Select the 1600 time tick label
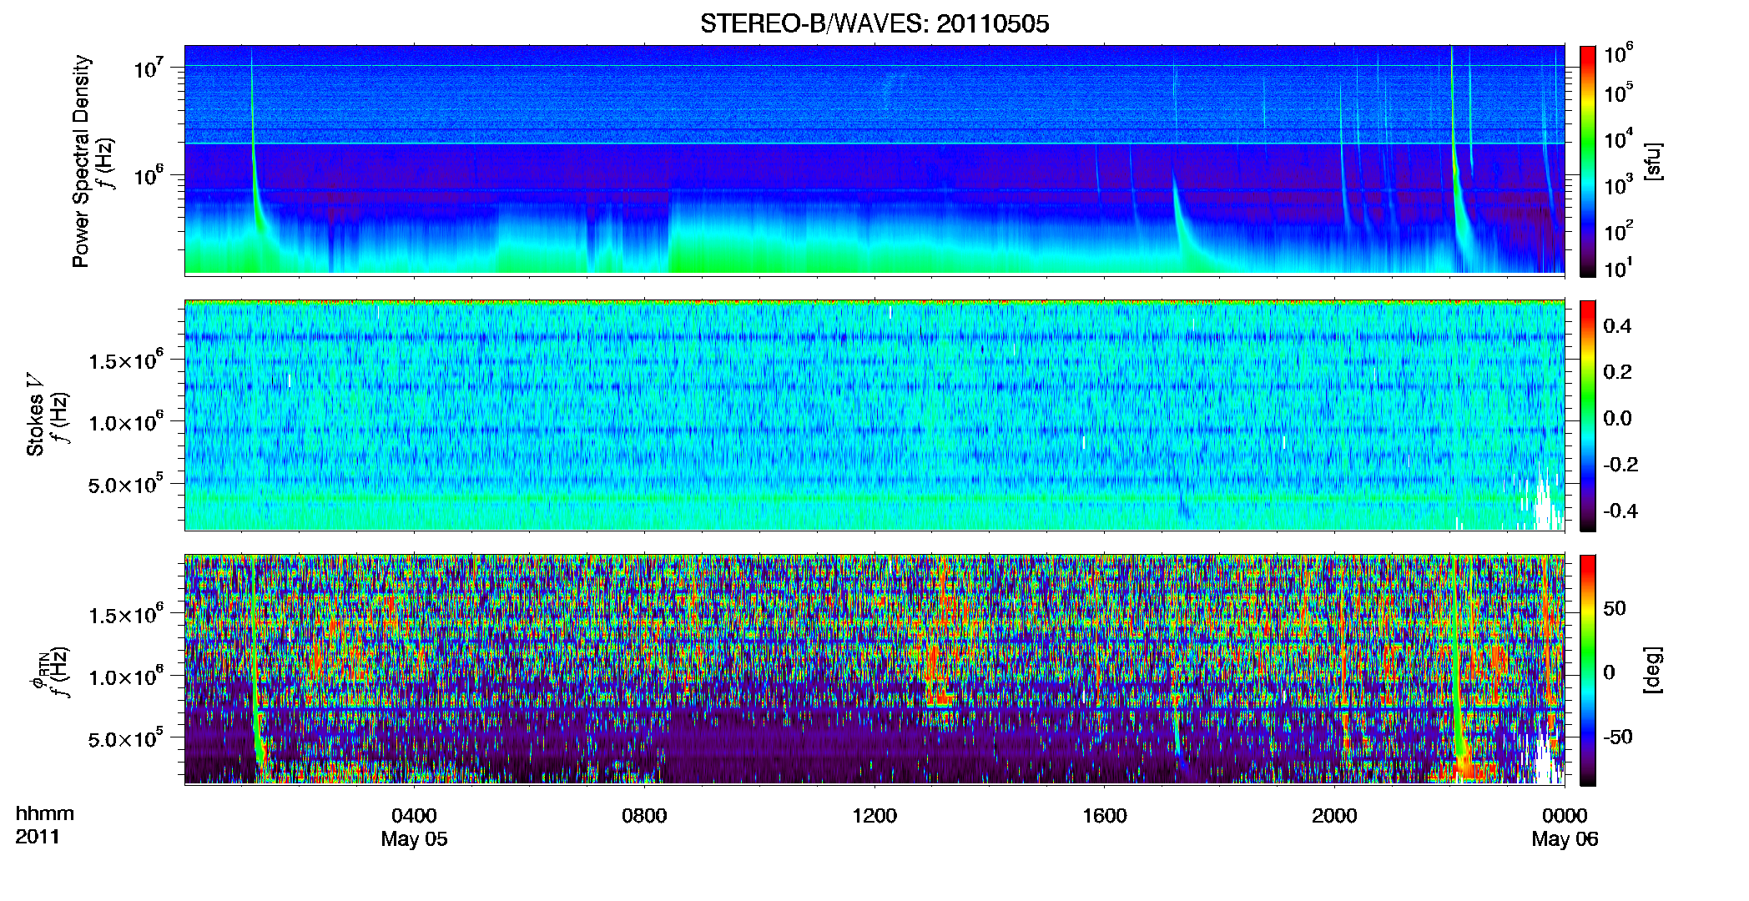This screenshot has height=901, width=1749. [x=1105, y=816]
